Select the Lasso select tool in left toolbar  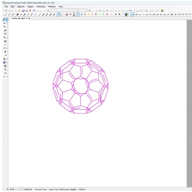[4, 20]
